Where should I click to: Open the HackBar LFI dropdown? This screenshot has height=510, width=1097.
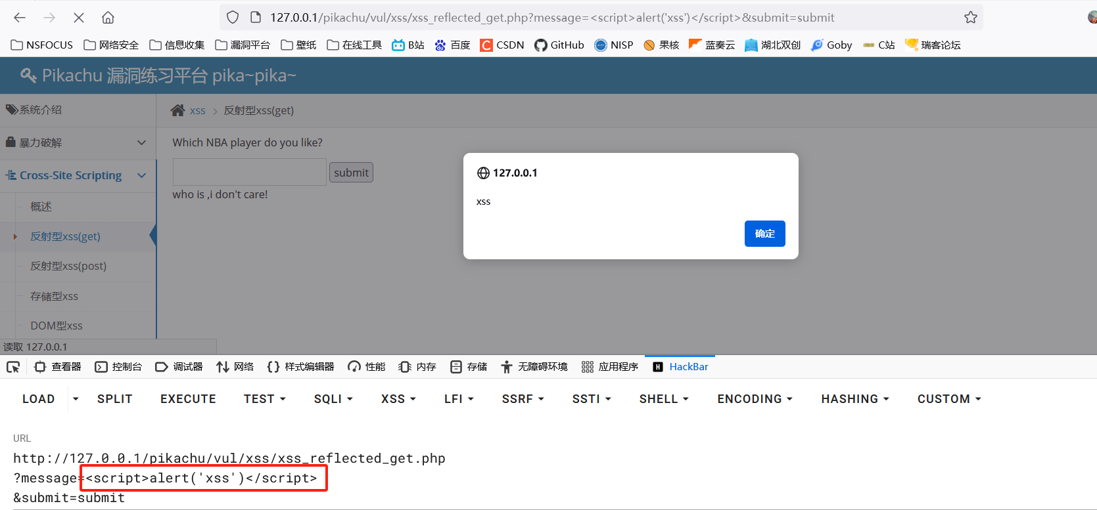(x=459, y=399)
